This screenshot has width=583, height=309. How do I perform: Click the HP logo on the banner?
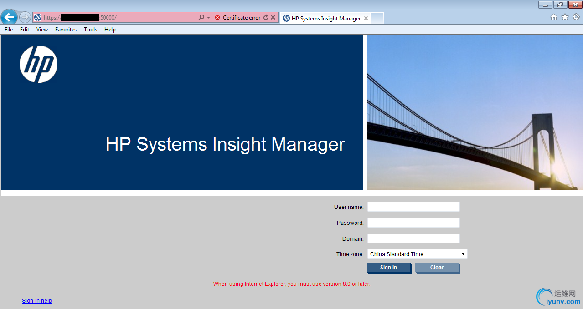click(x=38, y=64)
